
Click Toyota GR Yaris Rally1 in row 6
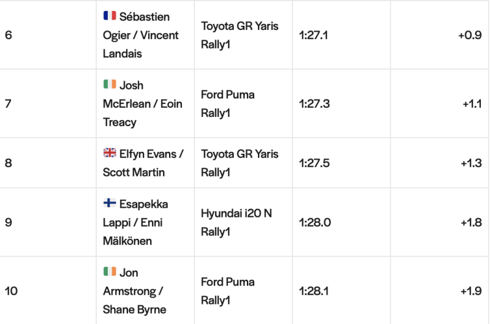click(239, 35)
